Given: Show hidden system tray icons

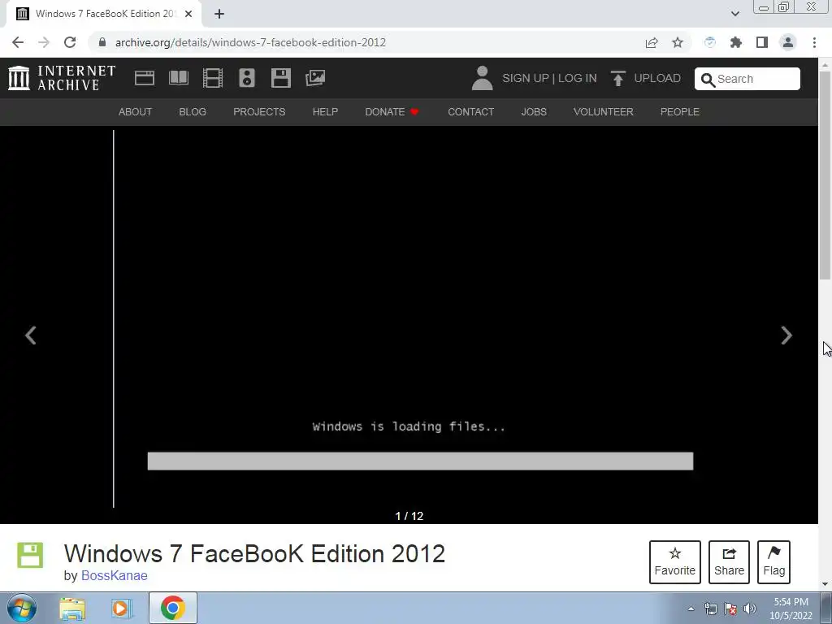Looking at the screenshot, I should coord(691,609).
